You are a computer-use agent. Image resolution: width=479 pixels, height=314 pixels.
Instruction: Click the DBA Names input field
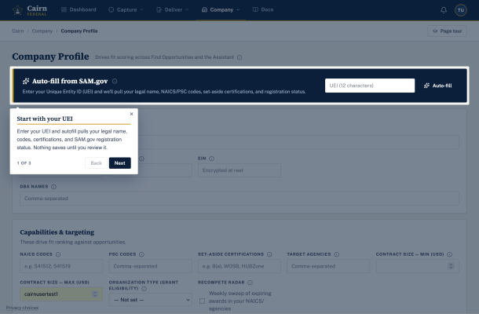click(x=239, y=199)
